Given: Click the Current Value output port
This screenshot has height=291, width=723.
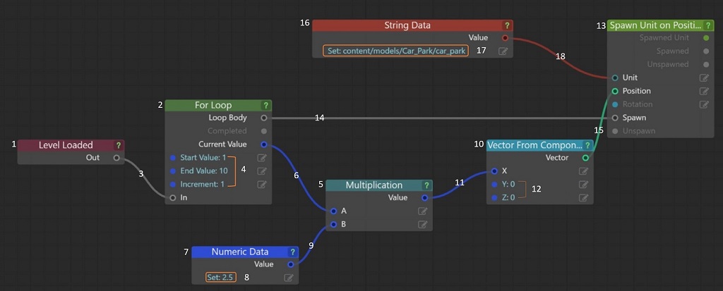Looking at the screenshot, I should pyautogui.click(x=264, y=144).
